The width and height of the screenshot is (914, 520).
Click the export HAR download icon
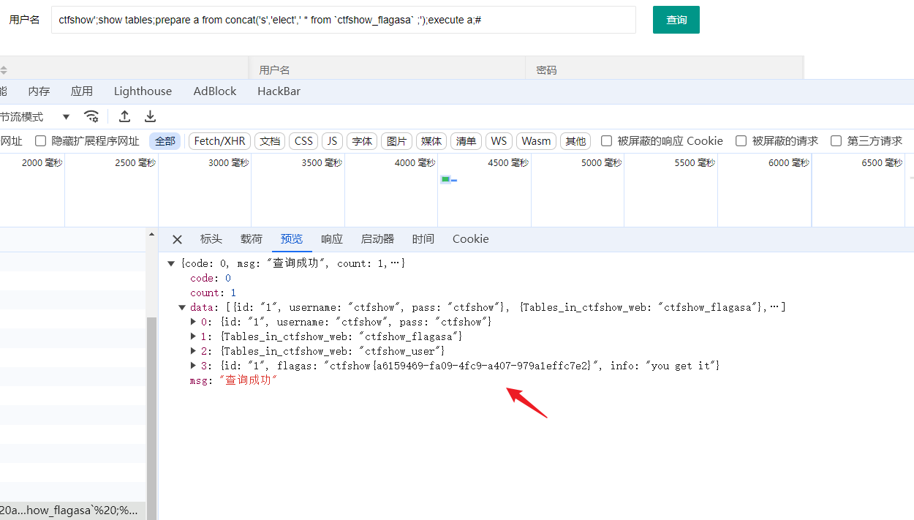150,116
